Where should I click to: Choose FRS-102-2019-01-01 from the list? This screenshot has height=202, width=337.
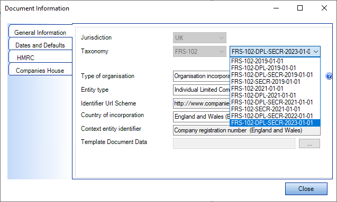pos(275,61)
